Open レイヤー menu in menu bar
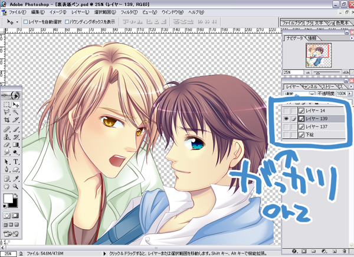This screenshot has width=354, height=257. click(x=80, y=12)
